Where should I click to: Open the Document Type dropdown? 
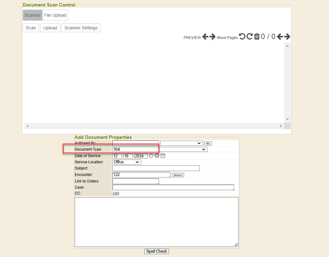[160, 149]
